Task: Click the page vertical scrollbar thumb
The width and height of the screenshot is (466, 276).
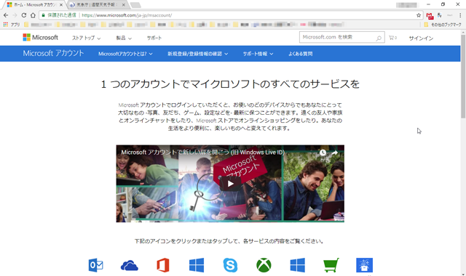Action: pos(463,76)
